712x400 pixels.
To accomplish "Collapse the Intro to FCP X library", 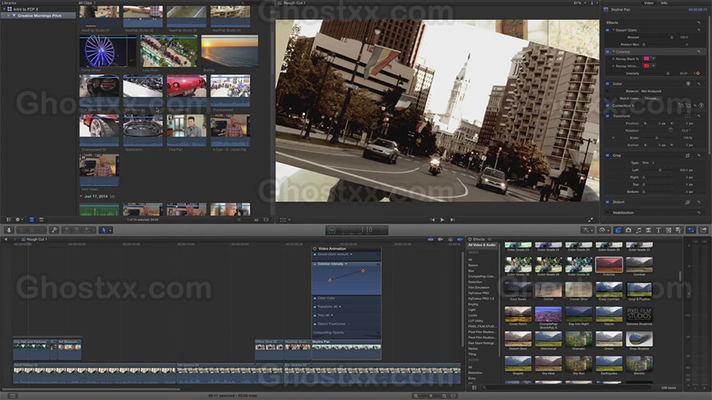I will [x=4, y=9].
